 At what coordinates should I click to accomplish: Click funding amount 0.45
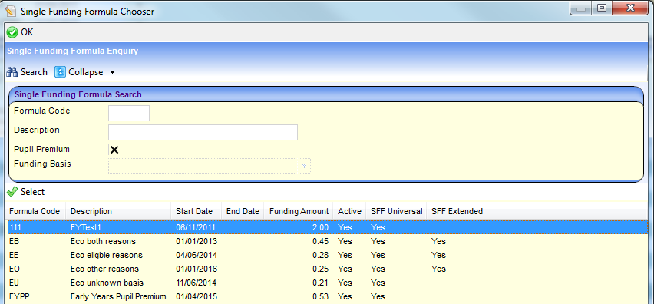pyautogui.click(x=320, y=242)
